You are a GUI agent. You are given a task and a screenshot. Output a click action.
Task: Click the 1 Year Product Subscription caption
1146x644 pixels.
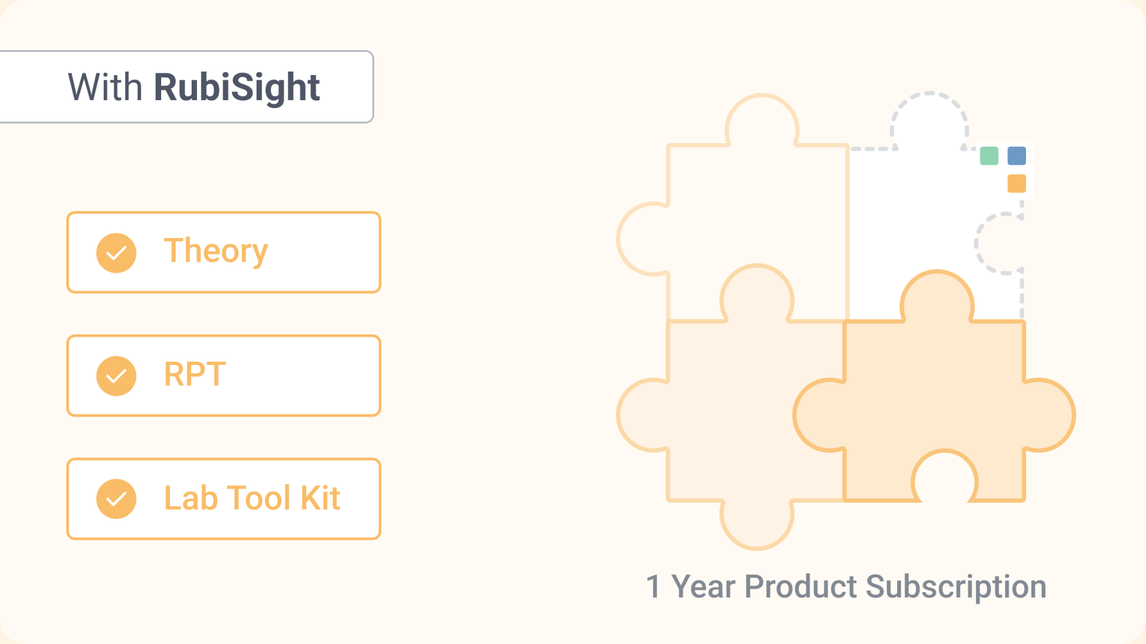(x=846, y=586)
